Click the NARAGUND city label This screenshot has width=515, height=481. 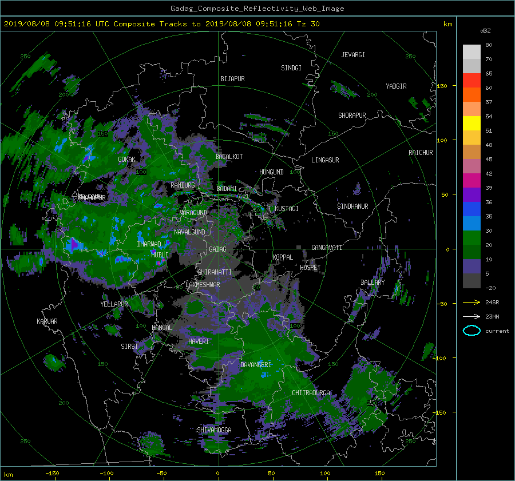(193, 213)
